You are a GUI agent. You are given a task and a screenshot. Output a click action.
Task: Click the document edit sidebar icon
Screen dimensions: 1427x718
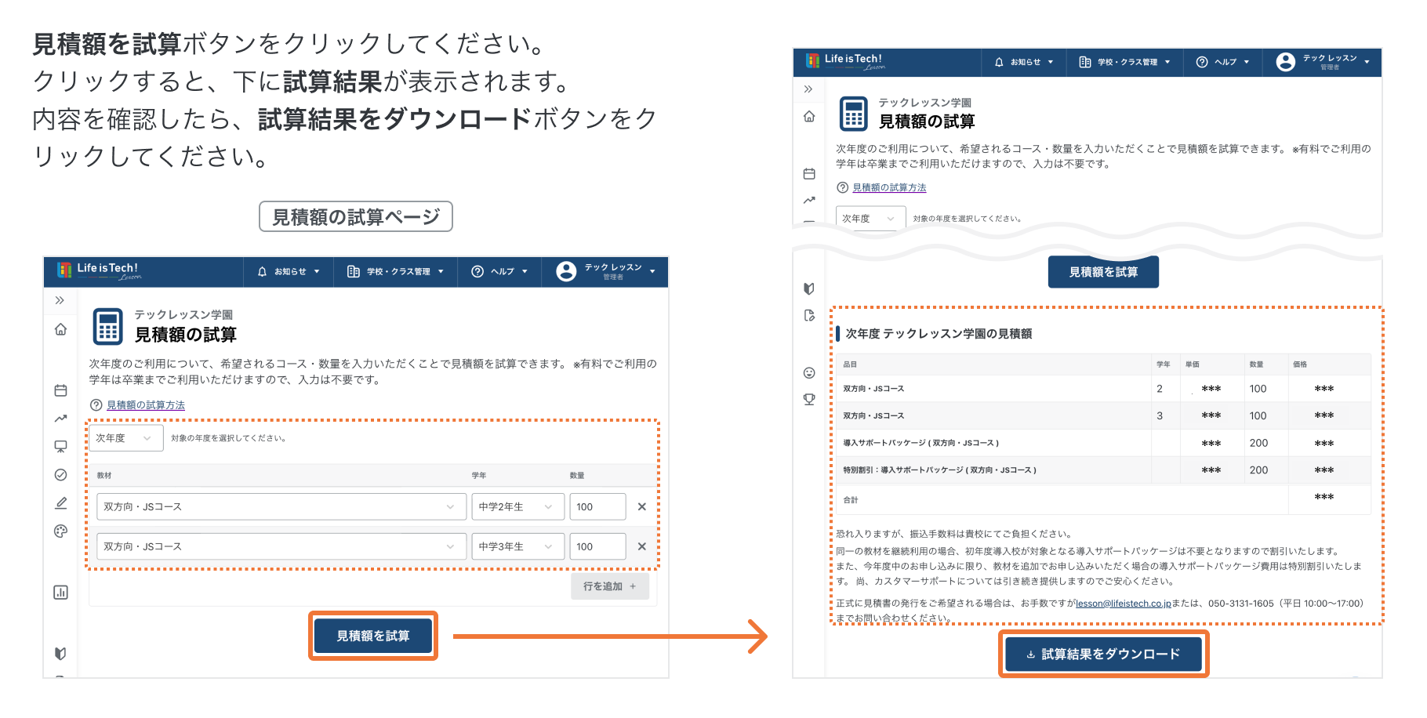point(809,316)
